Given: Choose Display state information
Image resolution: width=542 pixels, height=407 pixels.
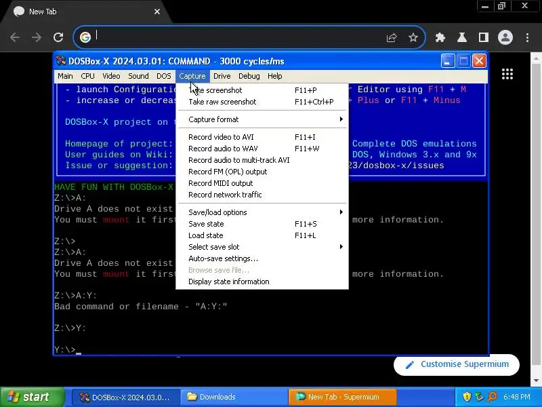Looking at the screenshot, I should coord(262,282).
